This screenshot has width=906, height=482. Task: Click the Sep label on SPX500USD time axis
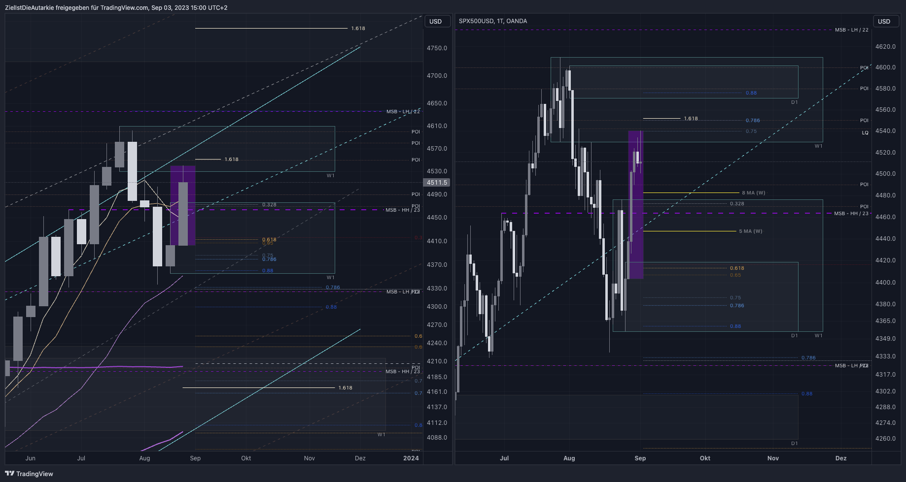[x=640, y=458]
